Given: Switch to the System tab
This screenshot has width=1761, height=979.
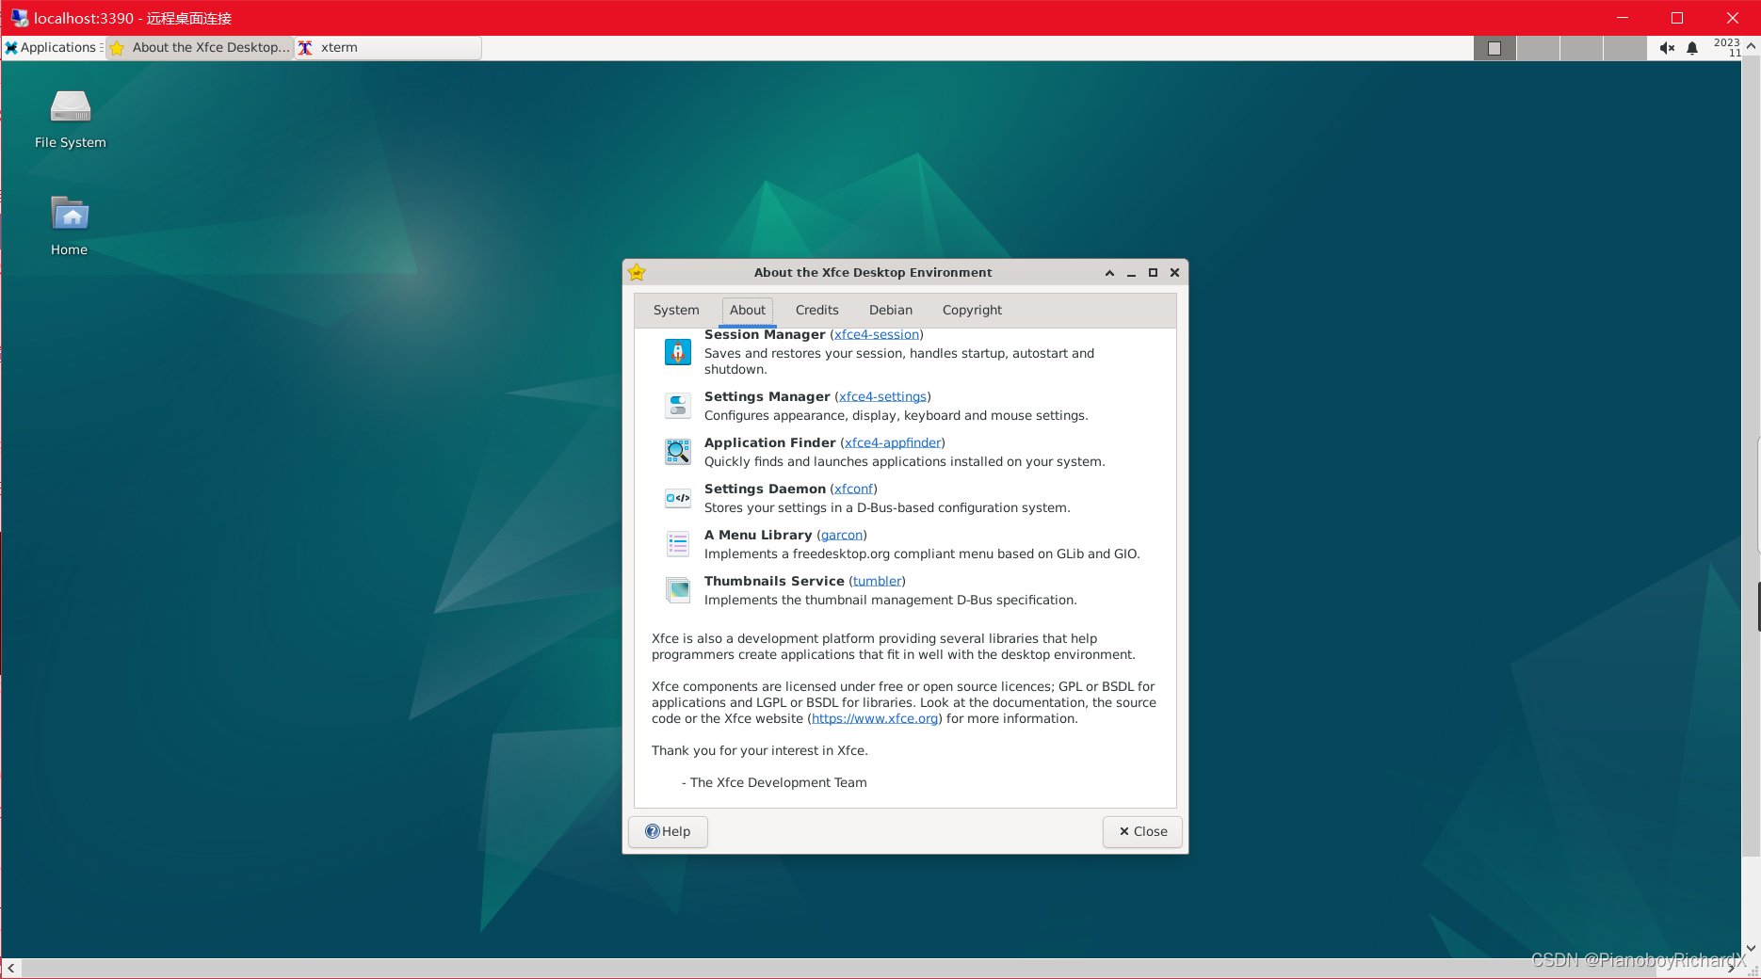Looking at the screenshot, I should click(x=676, y=311).
